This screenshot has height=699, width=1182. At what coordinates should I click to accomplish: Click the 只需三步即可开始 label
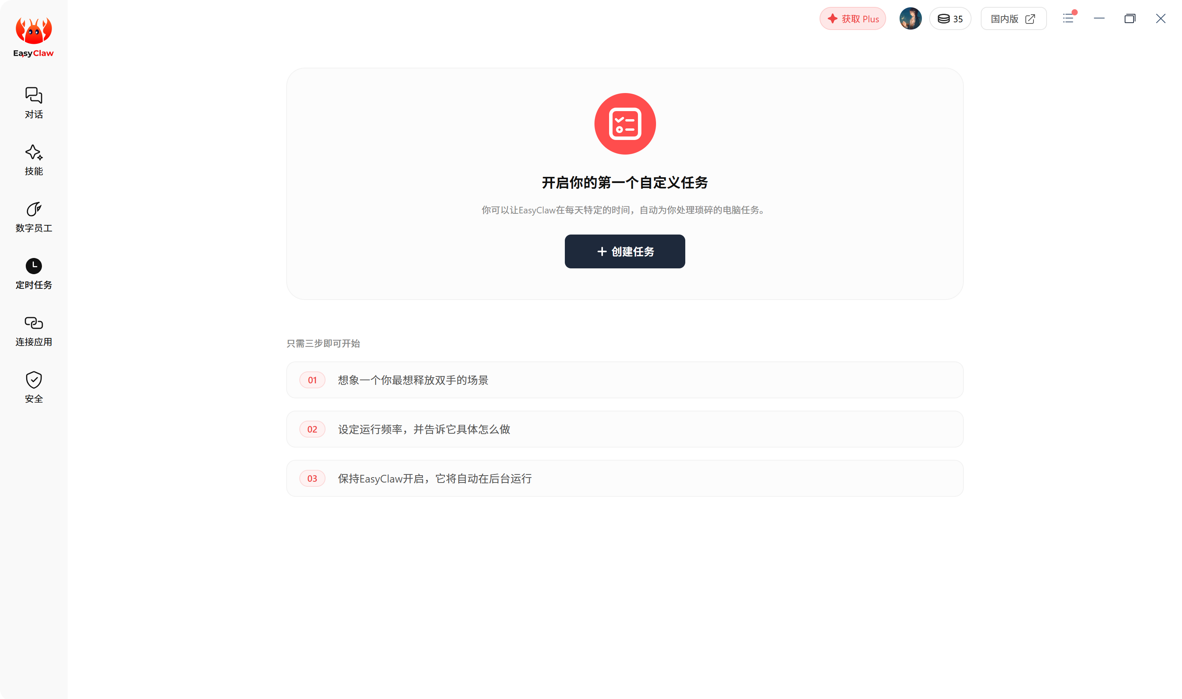pyautogui.click(x=323, y=343)
